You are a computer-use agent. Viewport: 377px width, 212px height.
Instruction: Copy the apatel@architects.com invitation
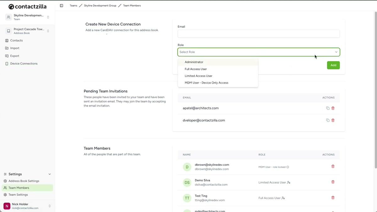(328, 108)
